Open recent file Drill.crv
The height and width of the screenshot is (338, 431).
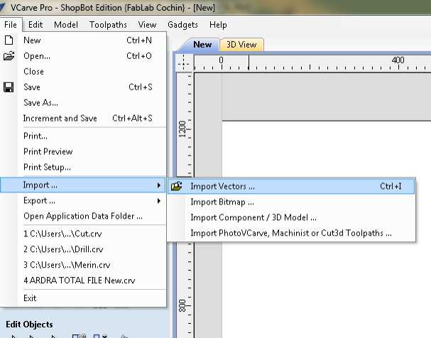pyautogui.click(x=83, y=249)
